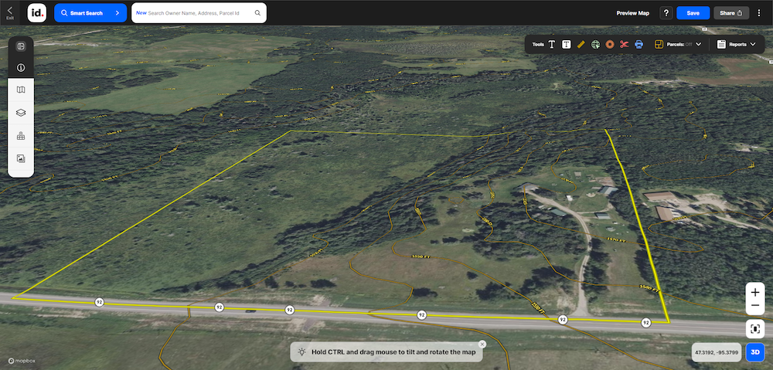773x370 pixels.
Task: Click the globe select tool icon
Action: point(595,45)
